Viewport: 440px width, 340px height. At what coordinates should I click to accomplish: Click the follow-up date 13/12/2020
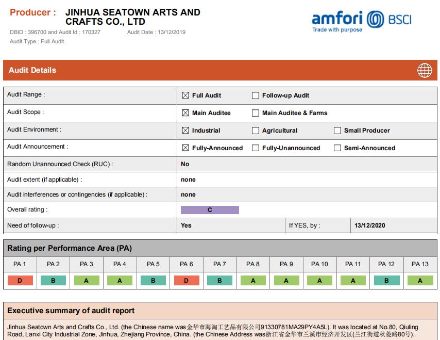[370, 225]
